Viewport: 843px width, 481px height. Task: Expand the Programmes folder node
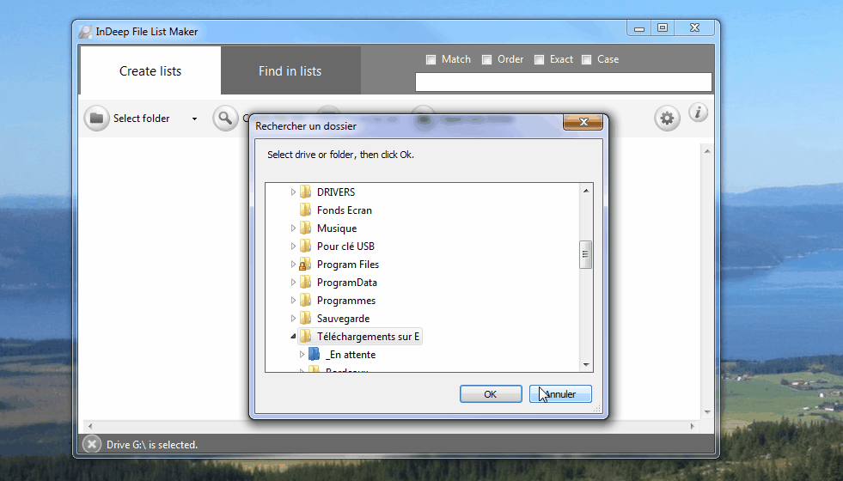coord(293,300)
